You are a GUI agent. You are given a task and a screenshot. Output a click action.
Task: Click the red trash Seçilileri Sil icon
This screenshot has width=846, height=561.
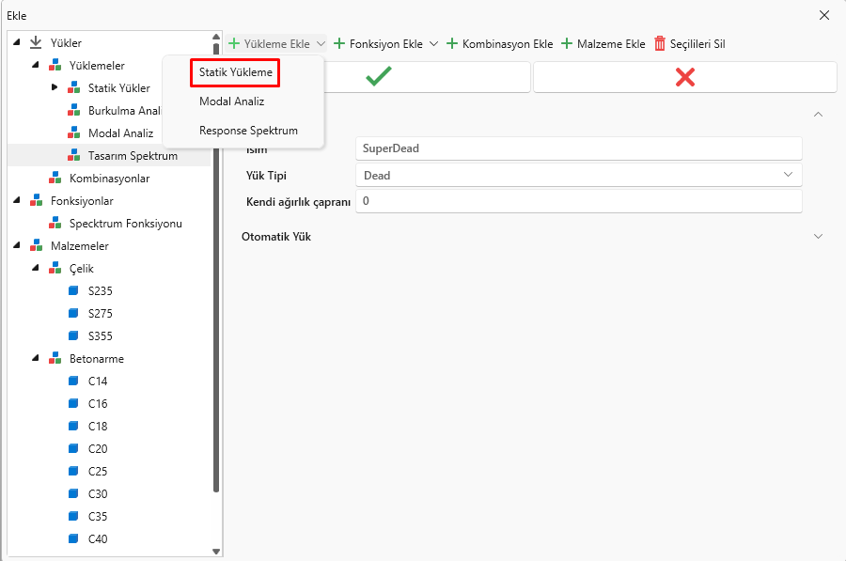point(660,43)
